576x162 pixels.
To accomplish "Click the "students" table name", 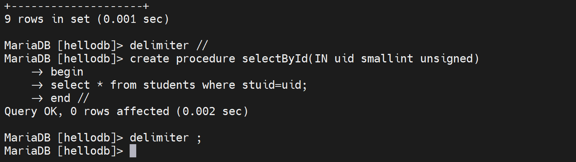I will coord(169,85).
